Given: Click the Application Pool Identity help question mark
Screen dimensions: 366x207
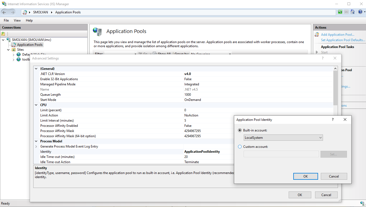Looking at the screenshot, I should (333, 119).
